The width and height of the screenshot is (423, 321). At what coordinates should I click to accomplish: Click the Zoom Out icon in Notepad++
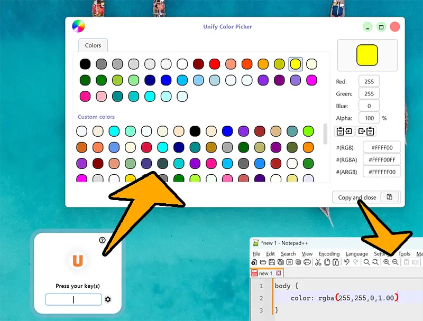[395, 262]
